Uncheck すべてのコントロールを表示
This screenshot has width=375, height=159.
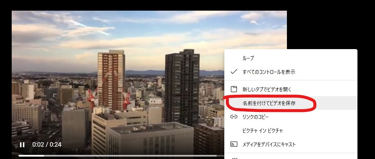291,72
